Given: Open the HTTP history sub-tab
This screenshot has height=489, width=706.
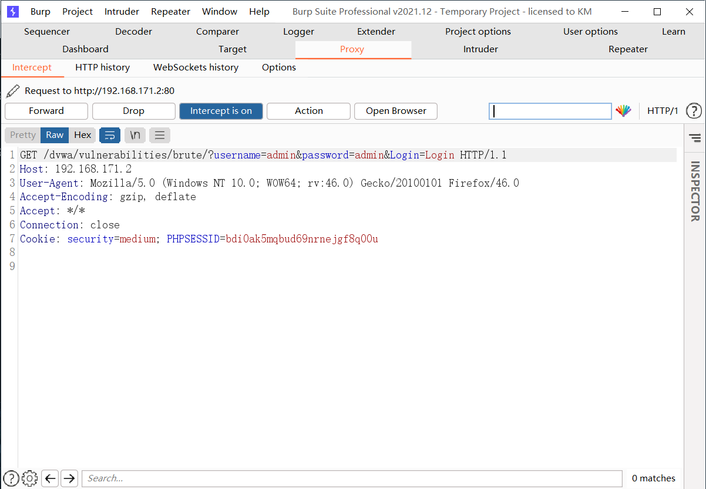Looking at the screenshot, I should (x=102, y=68).
